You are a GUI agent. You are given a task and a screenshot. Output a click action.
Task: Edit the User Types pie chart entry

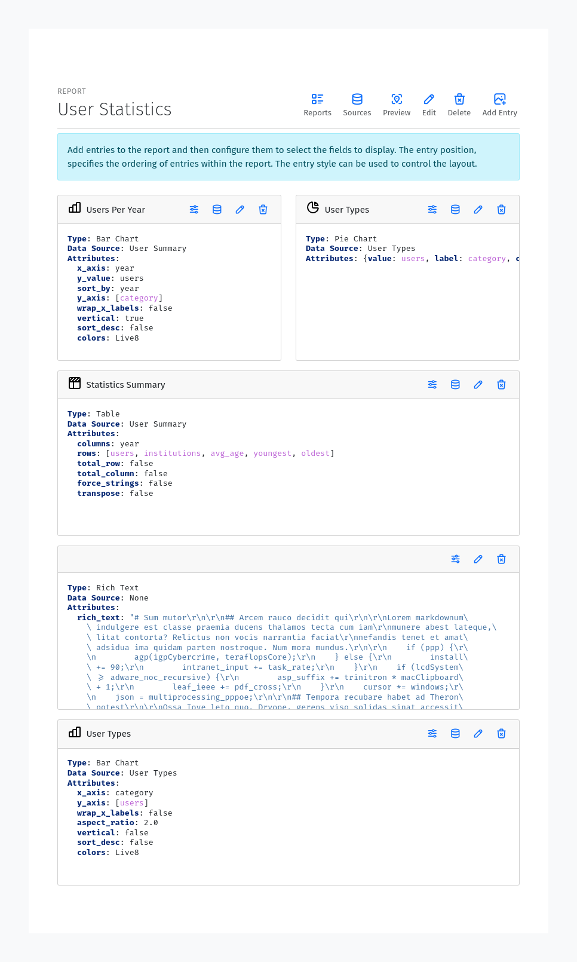pos(478,210)
